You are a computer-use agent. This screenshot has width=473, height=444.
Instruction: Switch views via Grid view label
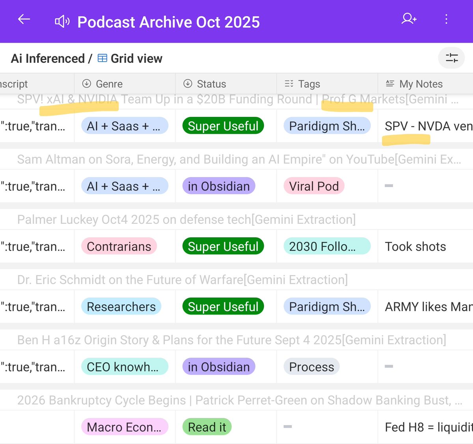click(136, 58)
